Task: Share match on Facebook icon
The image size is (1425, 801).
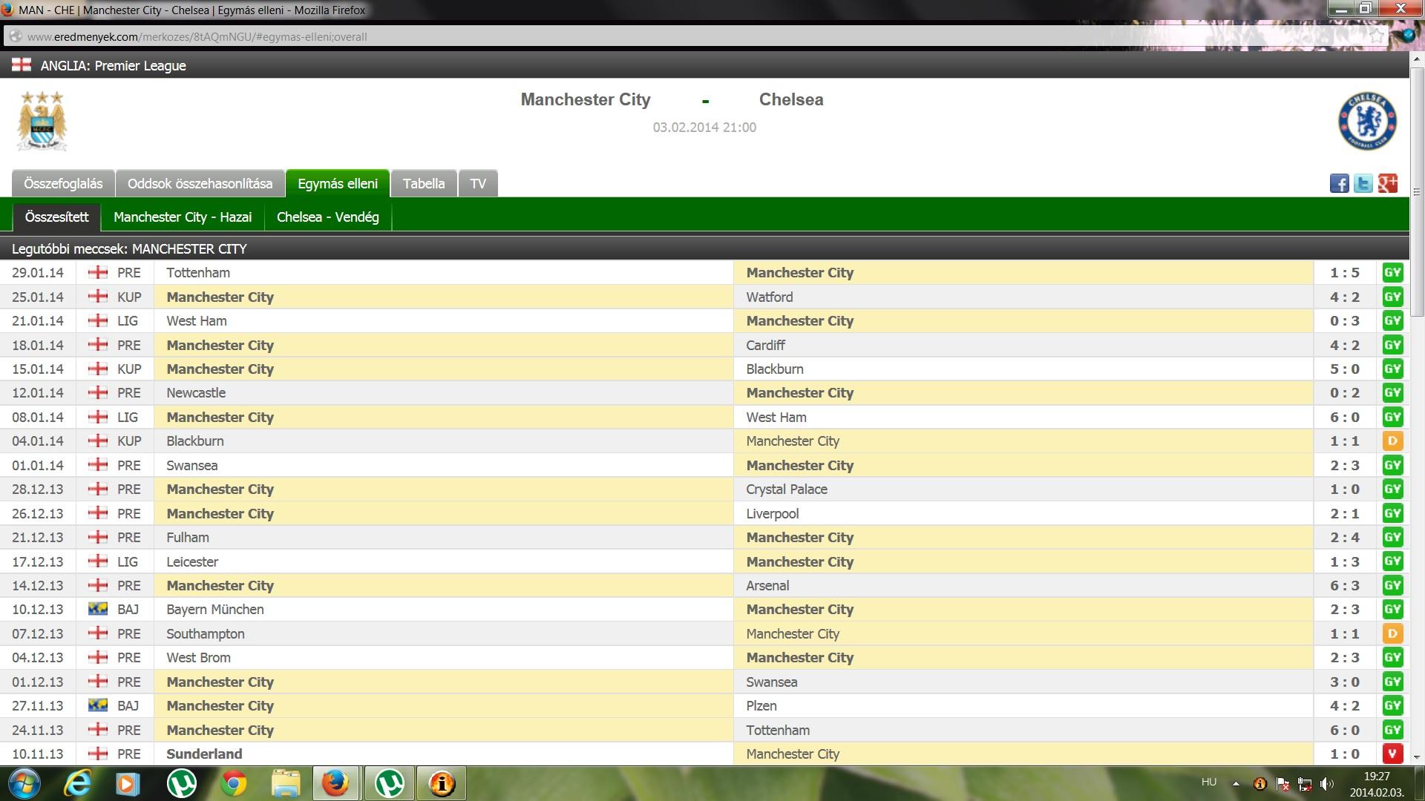Action: click(x=1339, y=183)
